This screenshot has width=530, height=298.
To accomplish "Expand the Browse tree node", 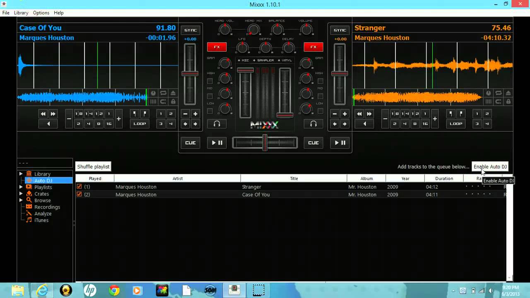I will (x=21, y=200).
